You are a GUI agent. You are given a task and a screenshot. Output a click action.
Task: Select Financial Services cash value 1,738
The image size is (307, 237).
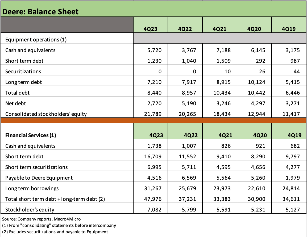[x=154, y=146]
